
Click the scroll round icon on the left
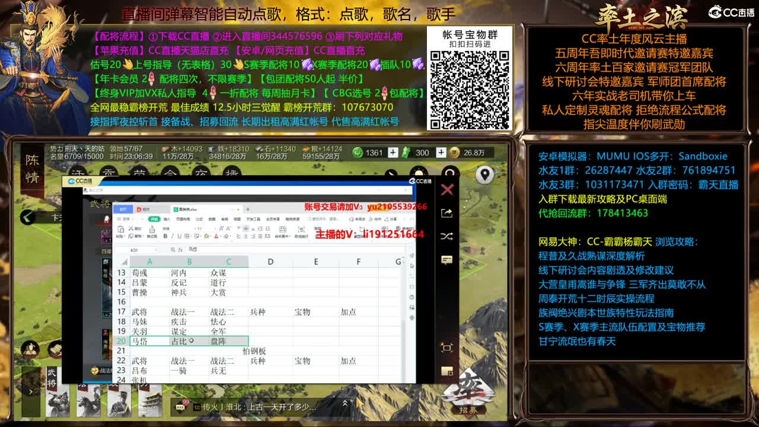[55, 350]
